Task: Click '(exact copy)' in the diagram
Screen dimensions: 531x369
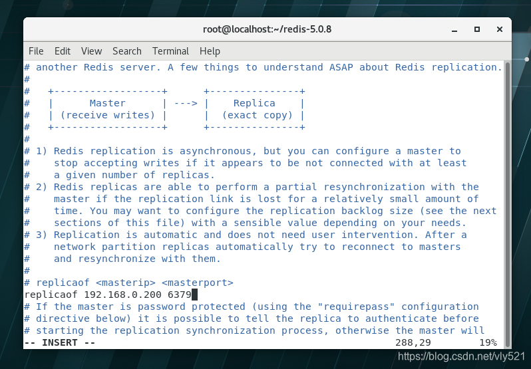Action: click(257, 115)
